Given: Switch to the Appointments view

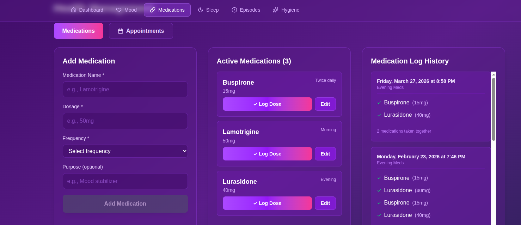Looking at the screenshot, I should [x=141, y=31].
